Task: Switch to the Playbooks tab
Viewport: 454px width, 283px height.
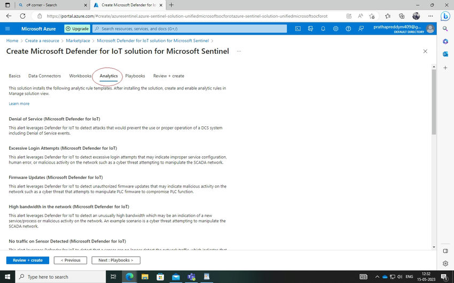Action: pos(135,76)
